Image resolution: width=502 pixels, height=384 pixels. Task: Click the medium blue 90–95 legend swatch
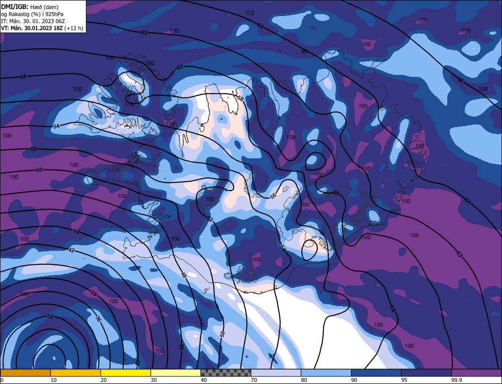pyautogui.click(x=376, y=372)
